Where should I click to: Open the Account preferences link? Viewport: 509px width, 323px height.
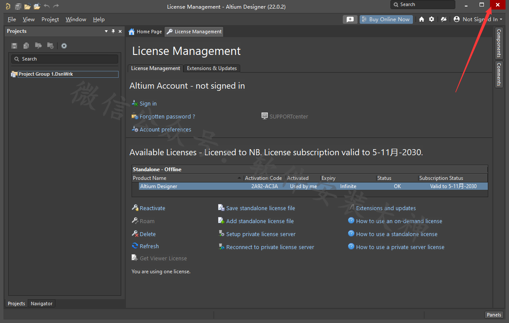pos(165,129)
